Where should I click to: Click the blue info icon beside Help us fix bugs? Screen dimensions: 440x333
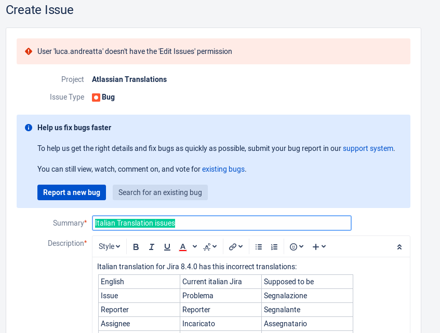pyautogui.click(x=29, y=128)
